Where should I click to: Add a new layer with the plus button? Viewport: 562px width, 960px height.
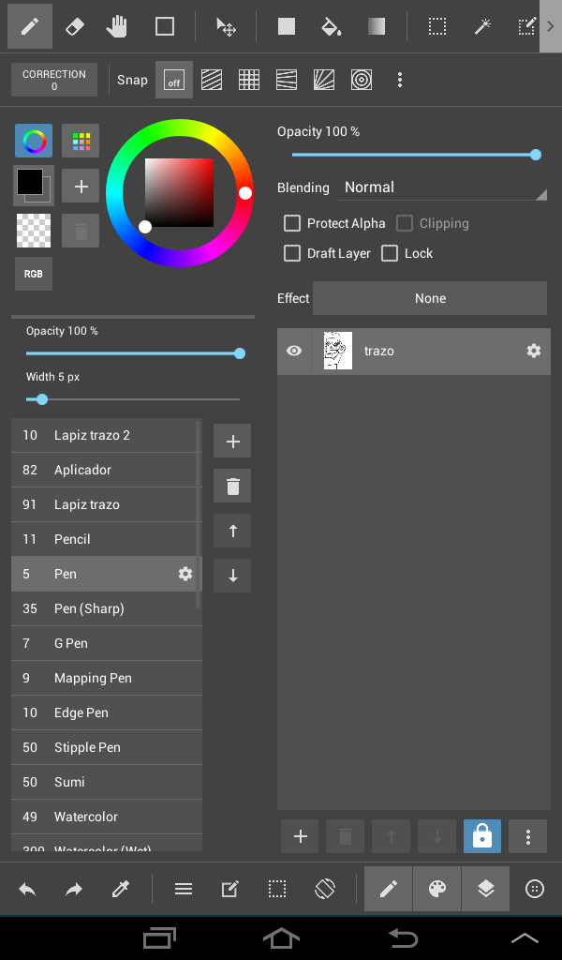point(299,835)
